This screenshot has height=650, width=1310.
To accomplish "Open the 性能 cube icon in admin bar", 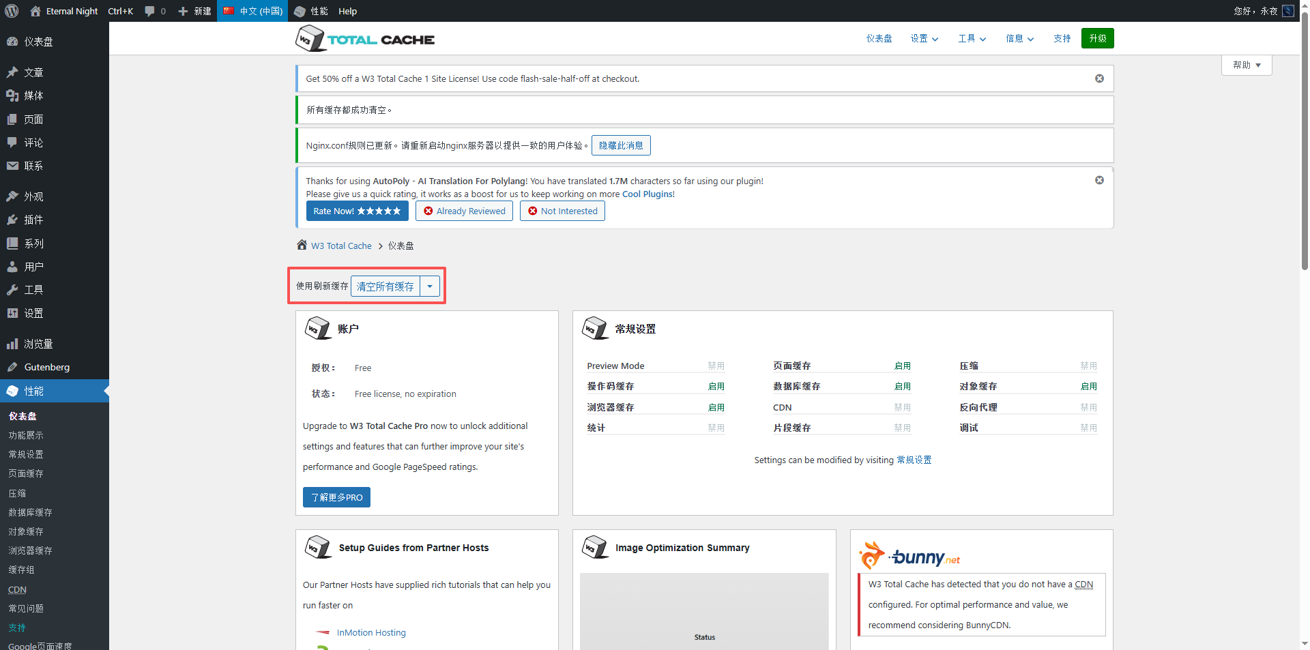I will pyautogui.click(x=300, y=11).
